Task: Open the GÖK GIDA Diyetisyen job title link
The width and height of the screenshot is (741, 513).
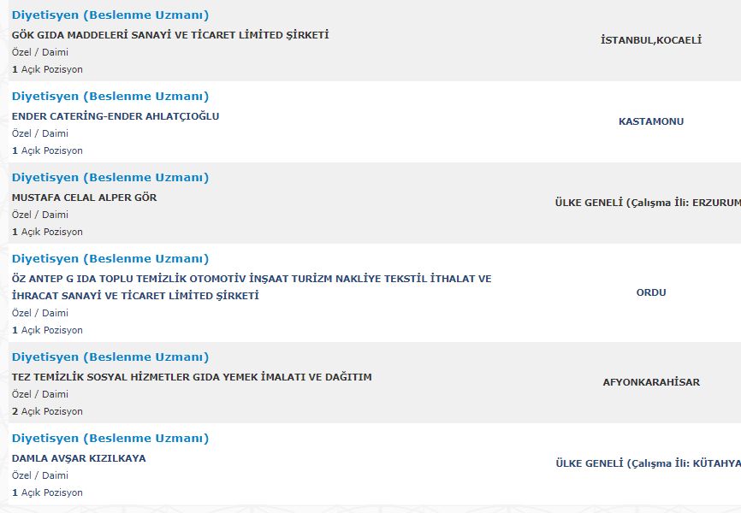Action: (x=110, y=15)
